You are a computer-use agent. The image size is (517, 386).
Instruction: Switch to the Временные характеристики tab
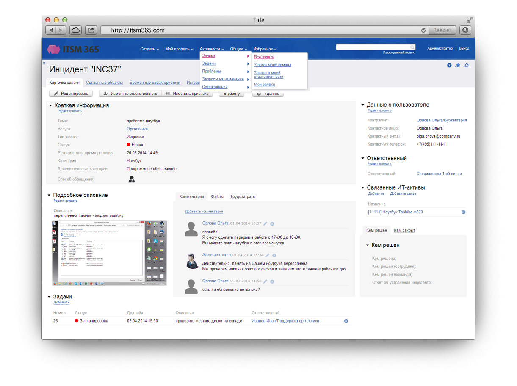click(155, 83)
